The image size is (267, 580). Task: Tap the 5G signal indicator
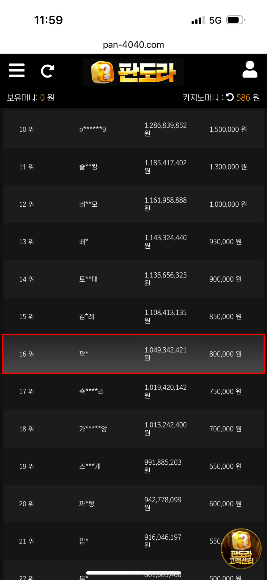coord(215,21)
